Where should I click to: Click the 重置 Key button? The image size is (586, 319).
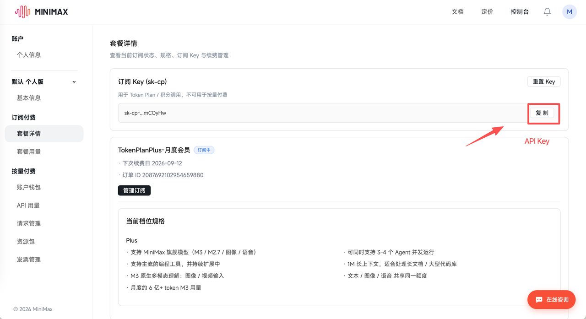tap(544, 81)
